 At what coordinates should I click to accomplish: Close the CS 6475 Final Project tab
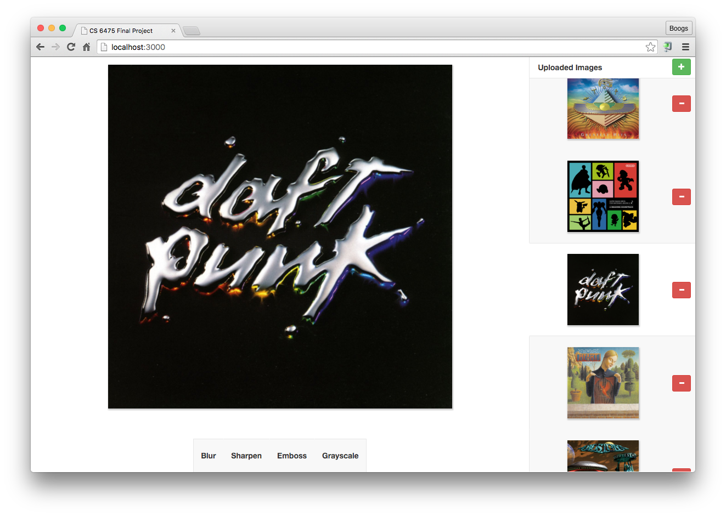point(173,31)
